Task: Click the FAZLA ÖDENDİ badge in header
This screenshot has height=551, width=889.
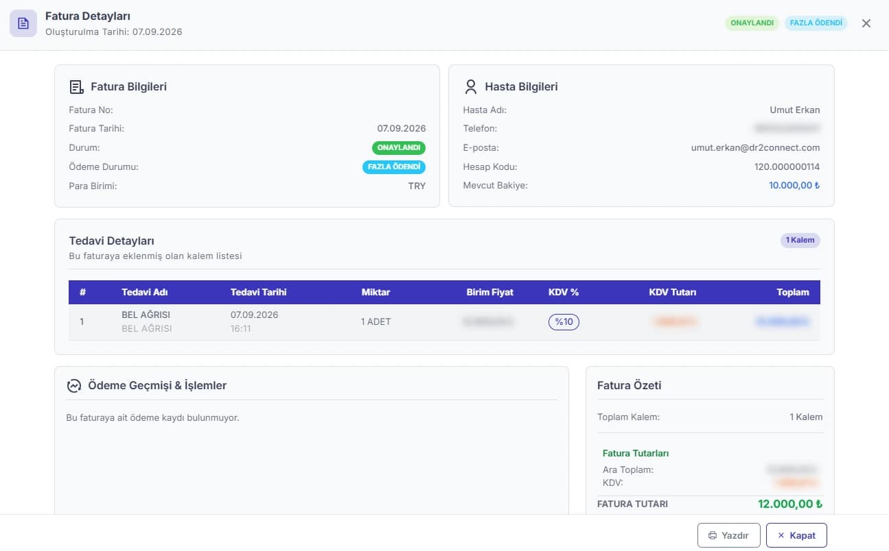Action: pos(816,23)
